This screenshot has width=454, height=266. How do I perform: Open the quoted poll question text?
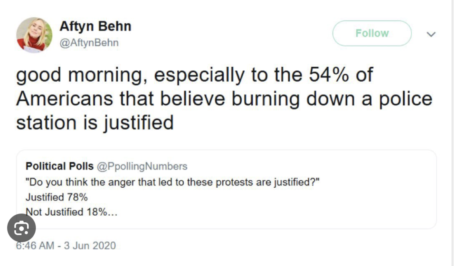point(172,182)
